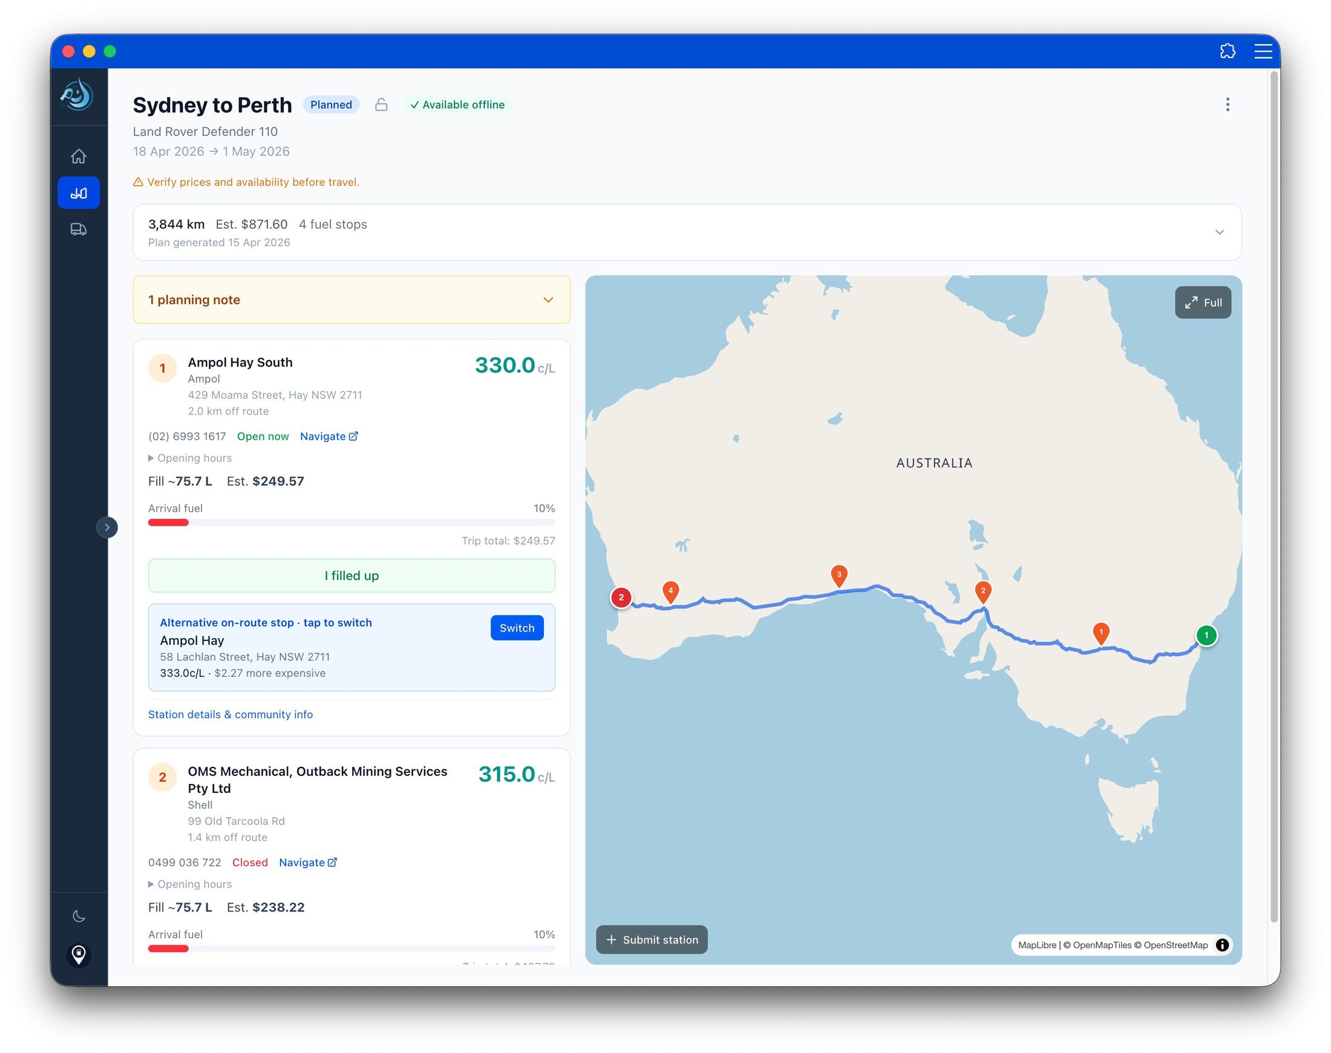1331x1053 pixels.
Task: Open the Home section in the sidebar
Action: coord(78,156)
